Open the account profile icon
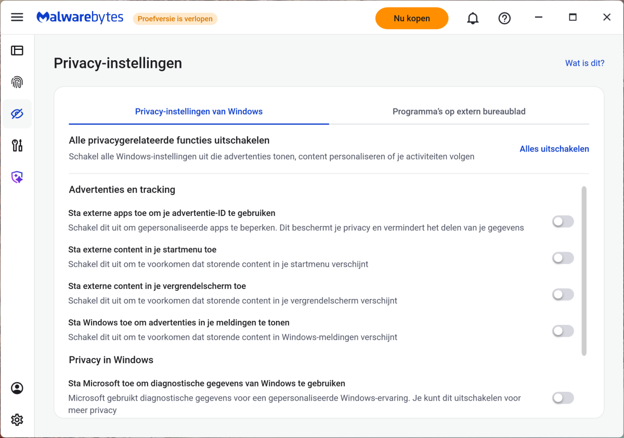 click(17, 388)
